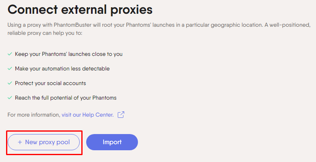Click checkmark beside Make your automation less detectable
316x162 pixels.
click(10, 68)
